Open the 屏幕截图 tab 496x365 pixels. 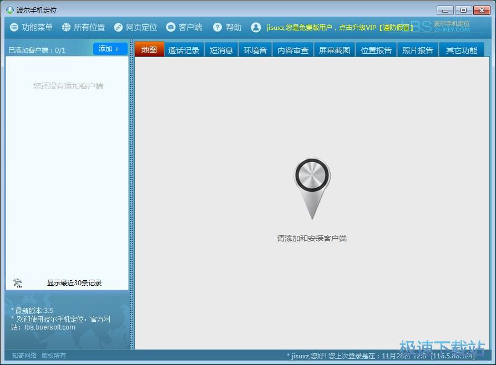tap(335, 50)
